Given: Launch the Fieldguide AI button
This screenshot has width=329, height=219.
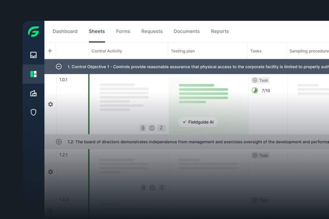Looking at the screenshot, I should (198, 122).
